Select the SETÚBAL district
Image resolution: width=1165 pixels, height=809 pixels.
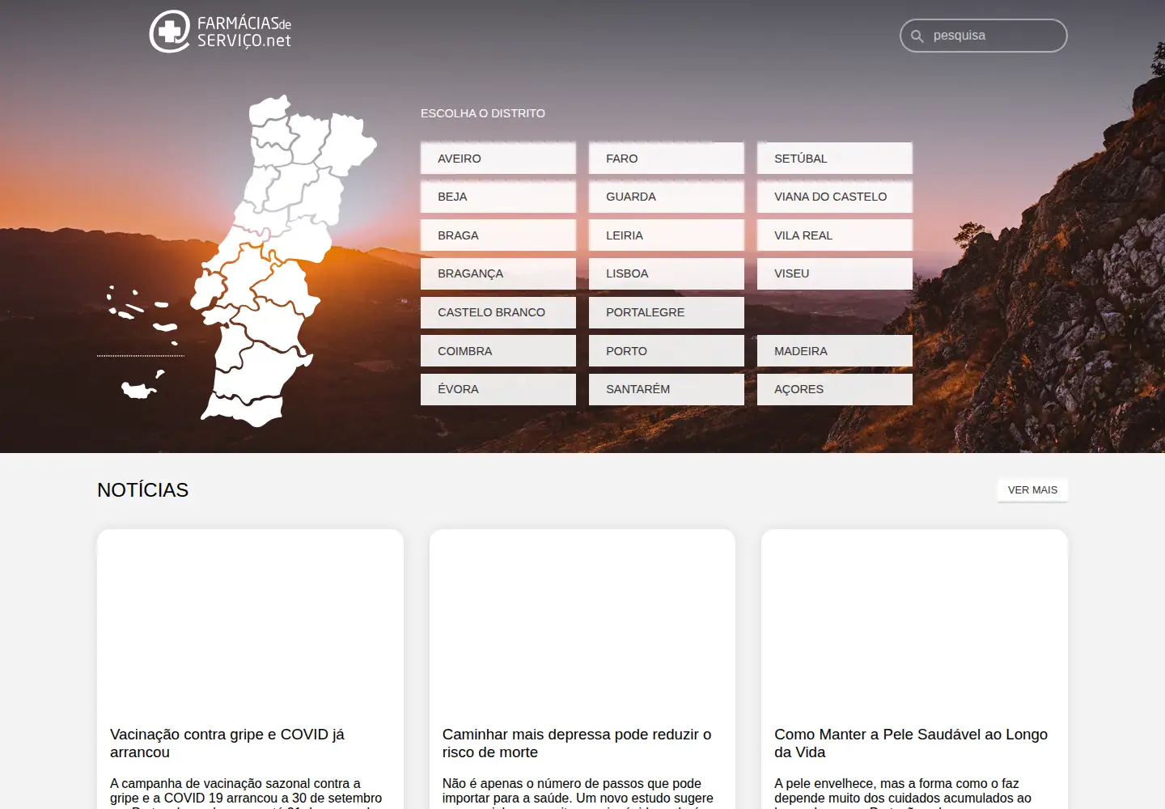pyautogui.click(x=835, y=159)
